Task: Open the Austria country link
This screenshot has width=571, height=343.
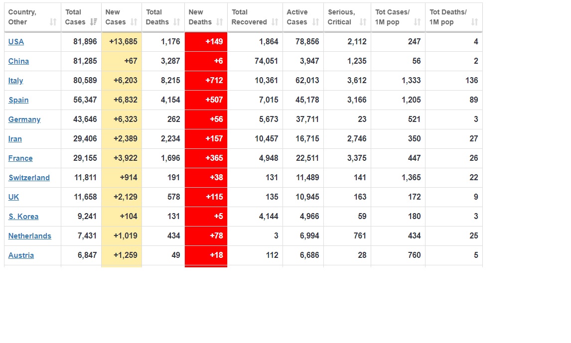Action: pyautogui.click(x=21, y=255)
